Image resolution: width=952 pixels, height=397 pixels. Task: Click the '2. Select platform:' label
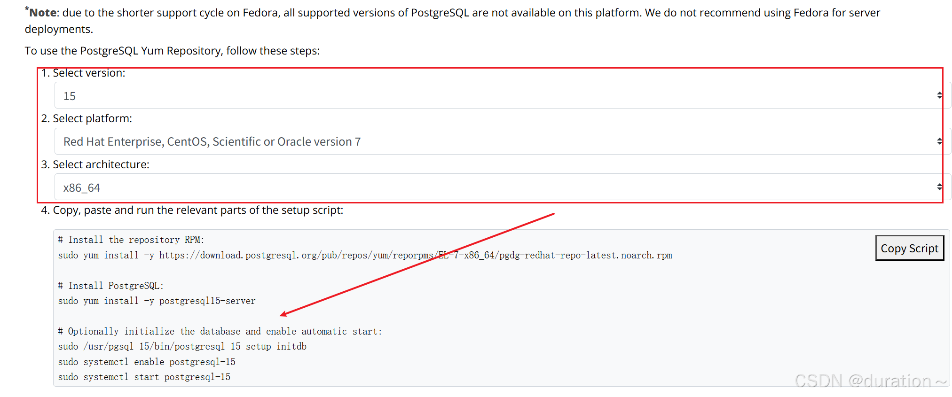(x=87, y=118)
